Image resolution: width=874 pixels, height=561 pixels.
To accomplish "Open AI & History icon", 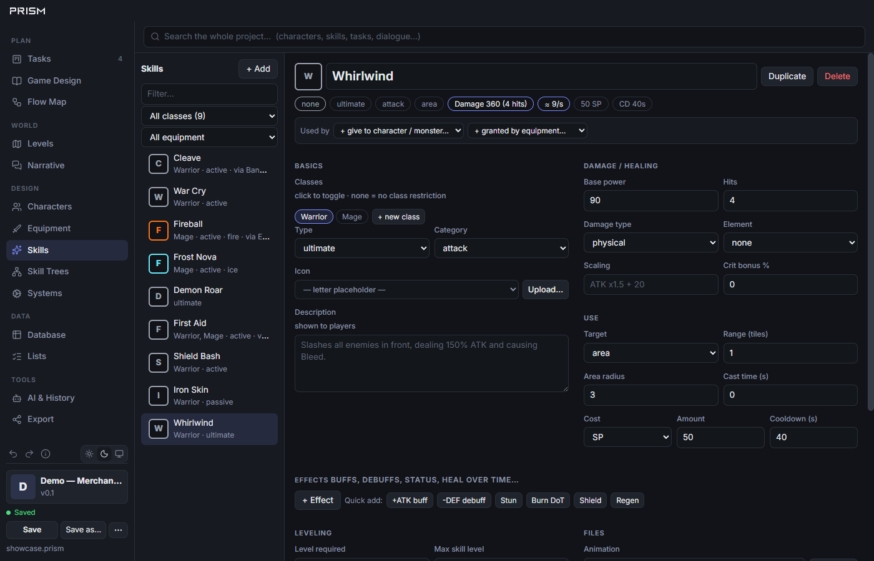I will point(17,398).
